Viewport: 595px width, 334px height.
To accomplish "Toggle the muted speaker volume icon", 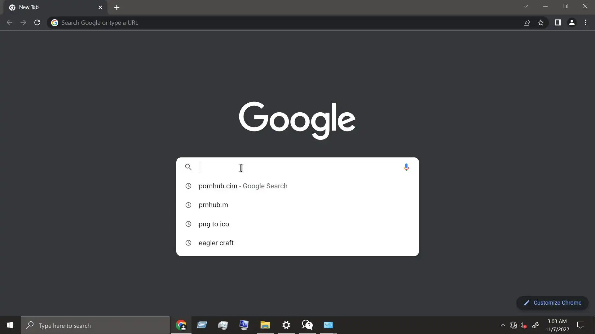I will [523, 325].
